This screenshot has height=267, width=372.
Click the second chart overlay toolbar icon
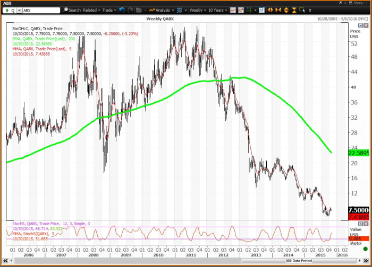tap(241, 10)
